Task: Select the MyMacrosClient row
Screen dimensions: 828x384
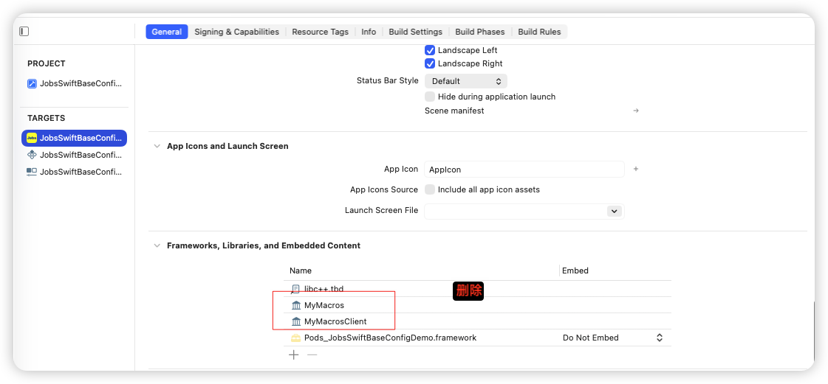Action: point(477,321)
